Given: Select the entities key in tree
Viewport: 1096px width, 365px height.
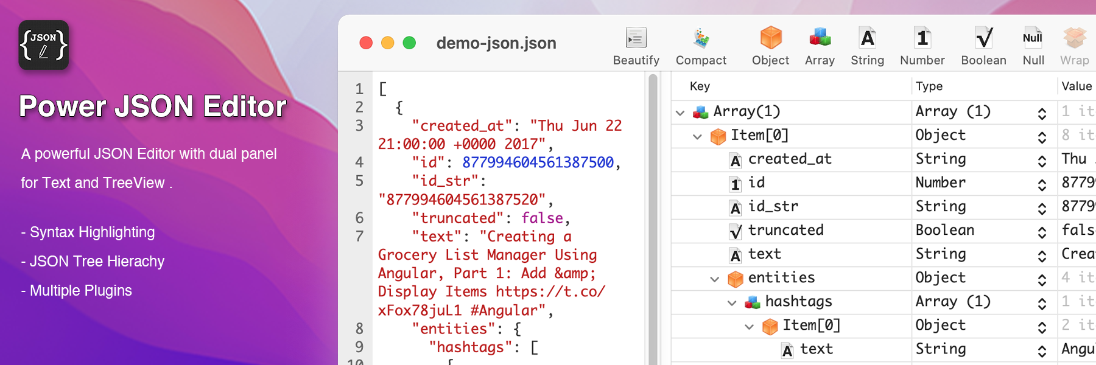Looking at the screenshot, I should (781, 277).
